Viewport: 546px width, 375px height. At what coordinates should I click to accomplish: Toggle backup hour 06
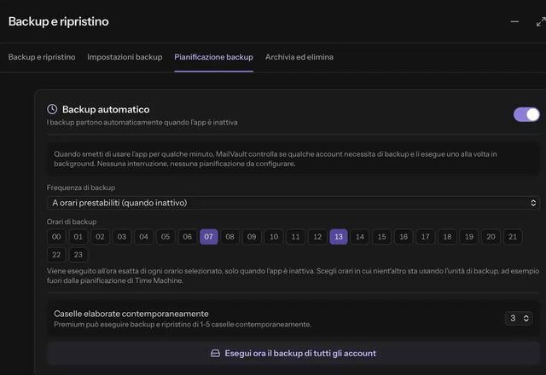188,237
